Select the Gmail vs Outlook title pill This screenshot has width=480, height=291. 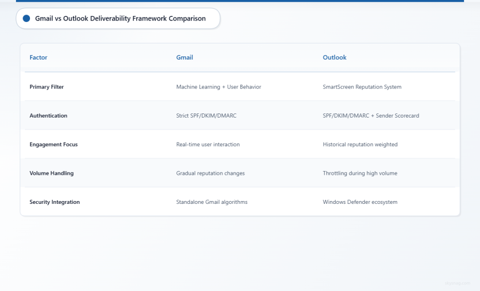118,18
